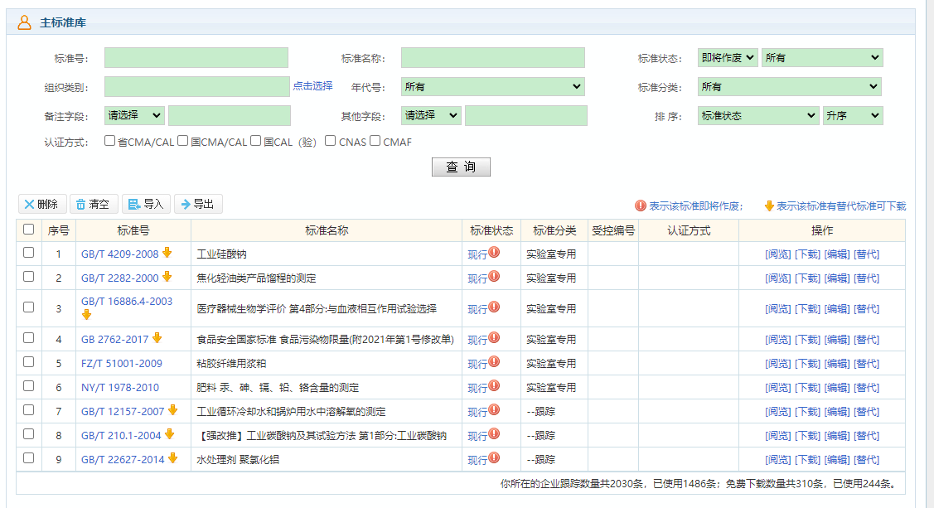The image size is (934, 508).
Task: Open the 标准分类 dropdown
Action: (789, 86)
